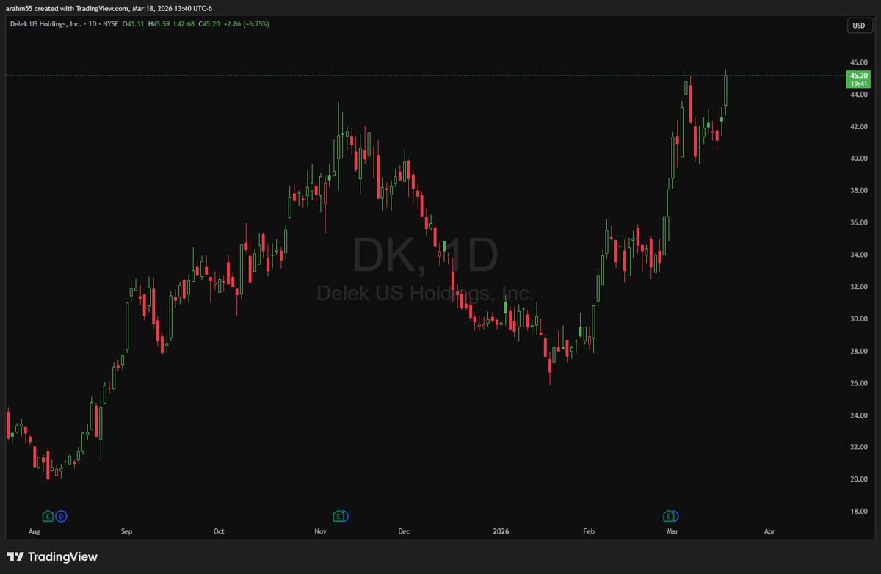Click the March earnings E marker
The width and height of the screenshot is (881, 574).
(x=670, y=516)
